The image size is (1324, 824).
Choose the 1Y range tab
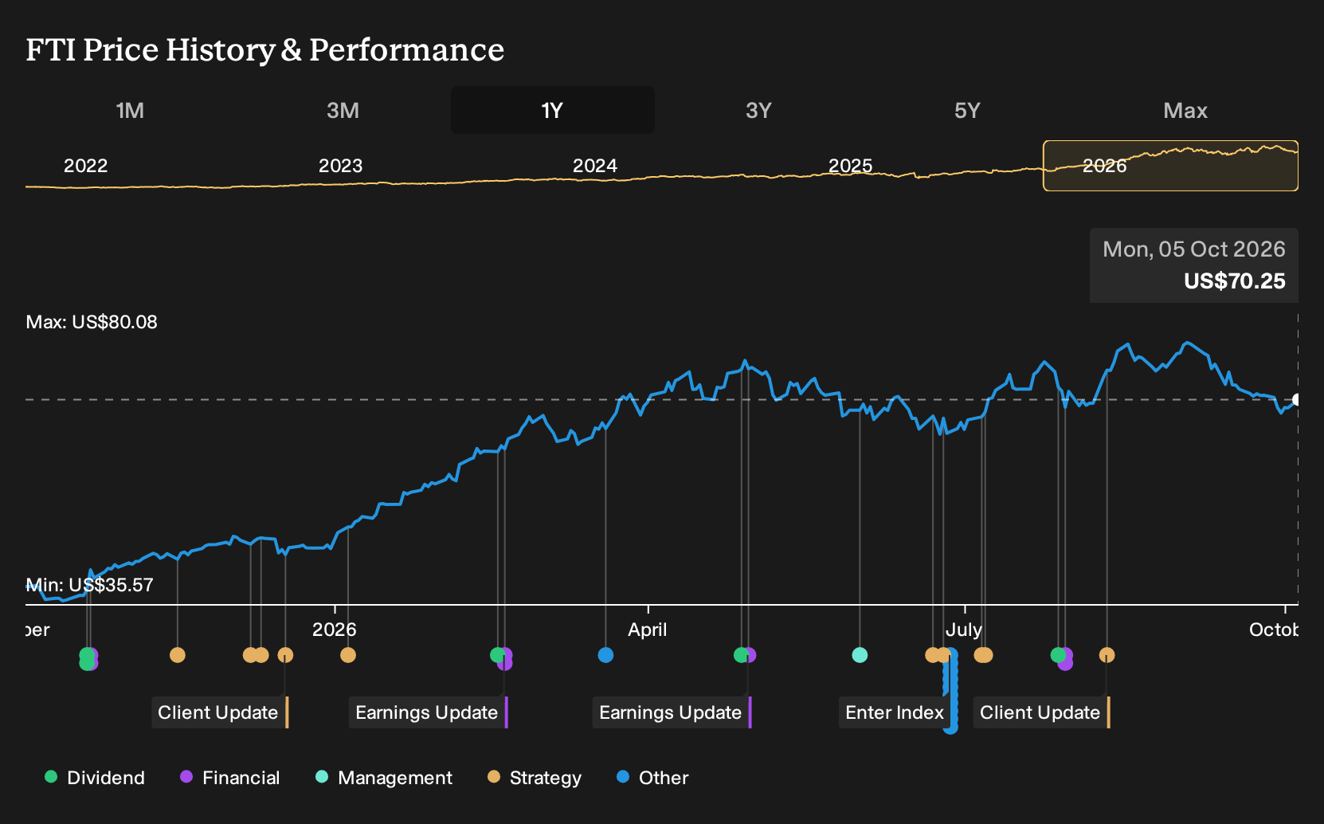tap(552, 110)
